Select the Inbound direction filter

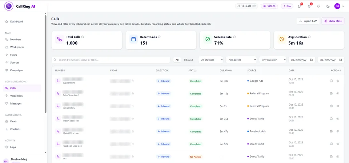188,60
